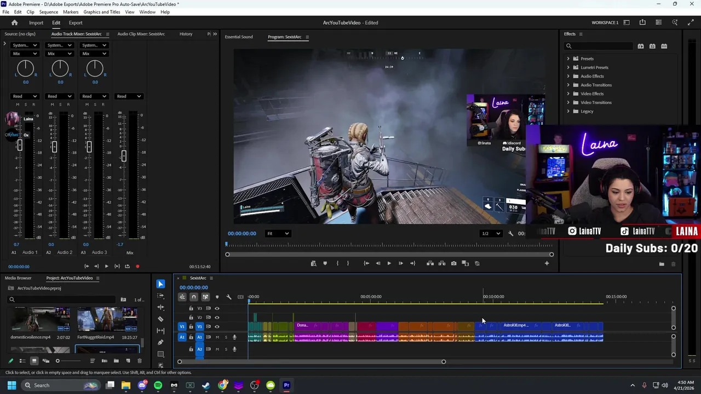Expand the Presets folder in Effects
701x394 pixels.
coord(568,59)
